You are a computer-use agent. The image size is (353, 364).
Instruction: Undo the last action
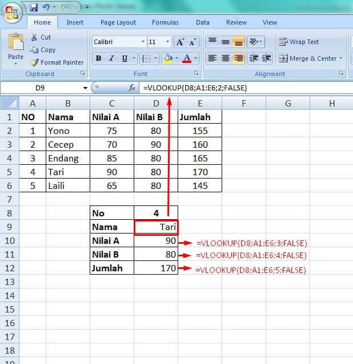click(46, 7)
